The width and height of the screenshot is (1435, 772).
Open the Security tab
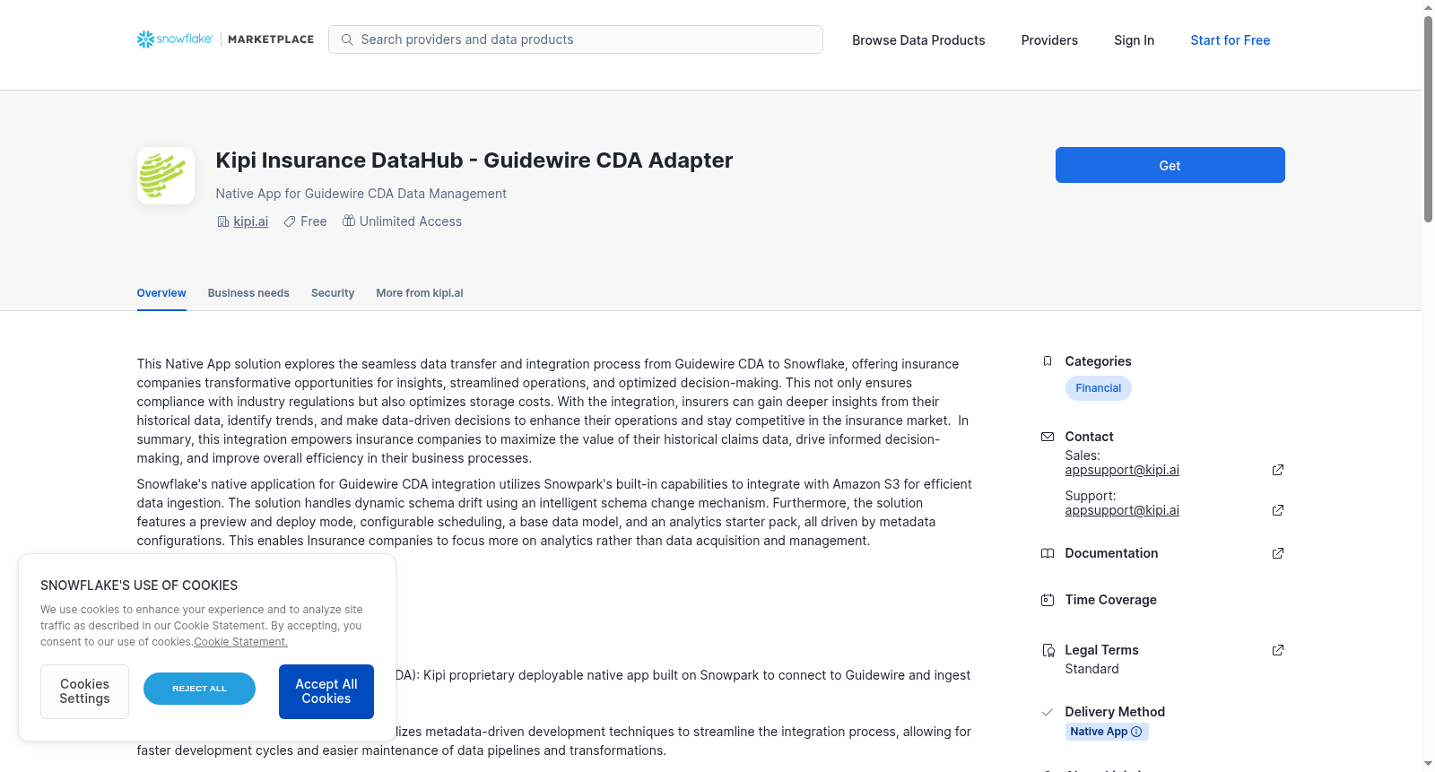[333, 293]
